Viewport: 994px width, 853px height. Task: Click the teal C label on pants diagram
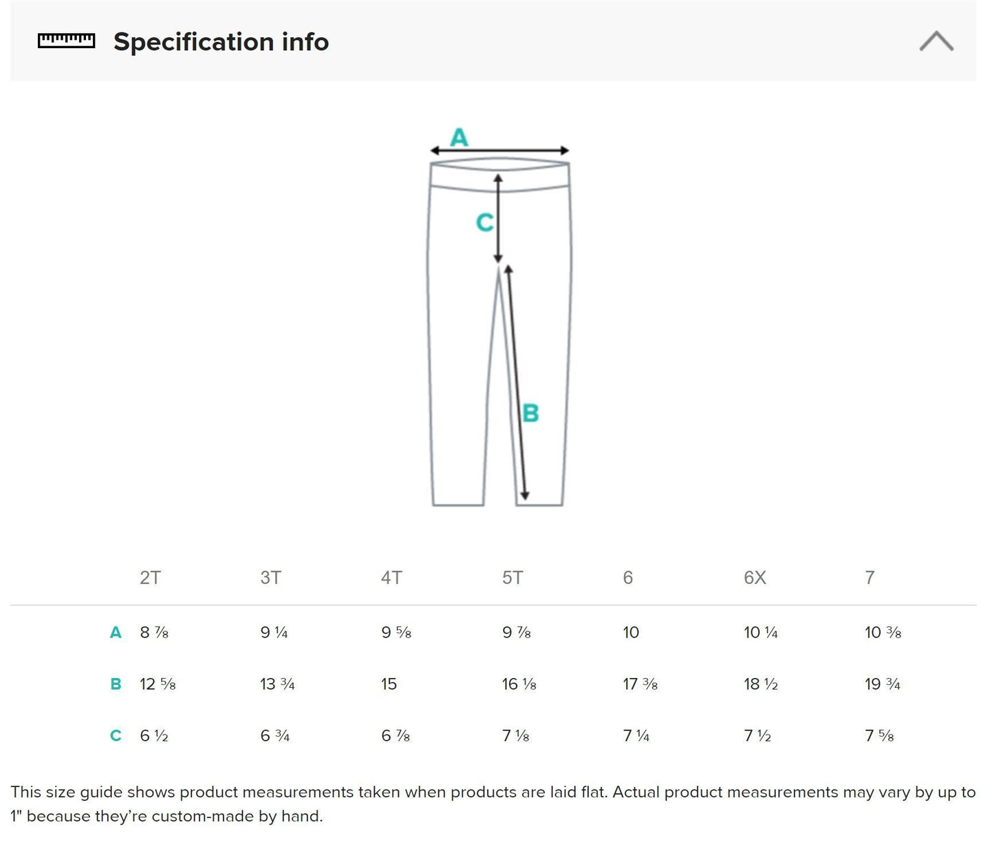coord(485,222)
